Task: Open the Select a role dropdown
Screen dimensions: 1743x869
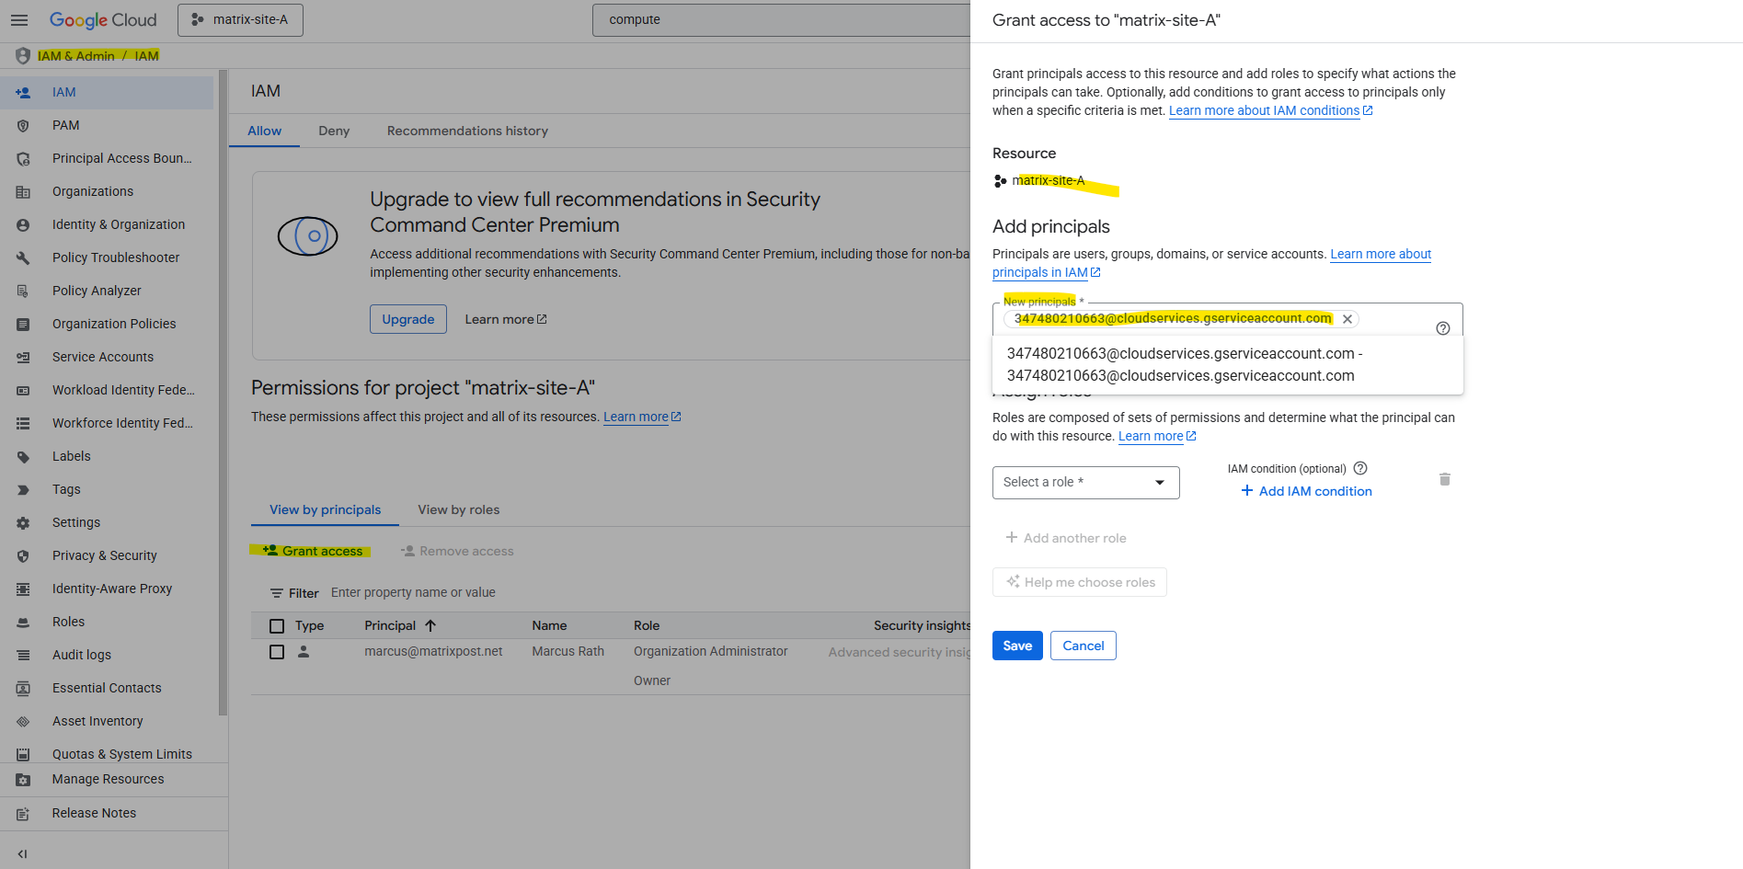Action: [1085, 483]
